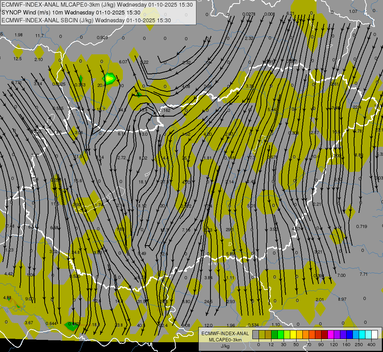The width and height of the screenshot is (383, 352).
Task: Select the pure blue legend swatch
Action: [x=349, y=334]
